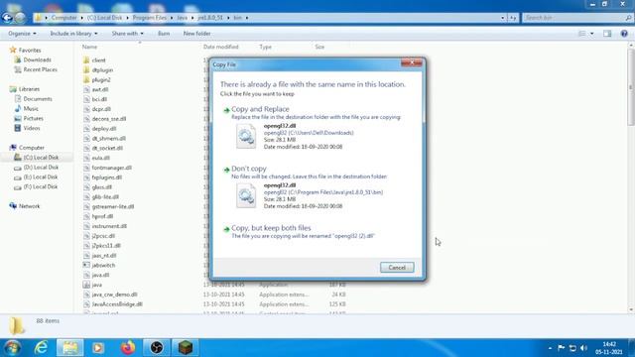
Task: Select the awt.dll file
Action: [x=99, y=89]
